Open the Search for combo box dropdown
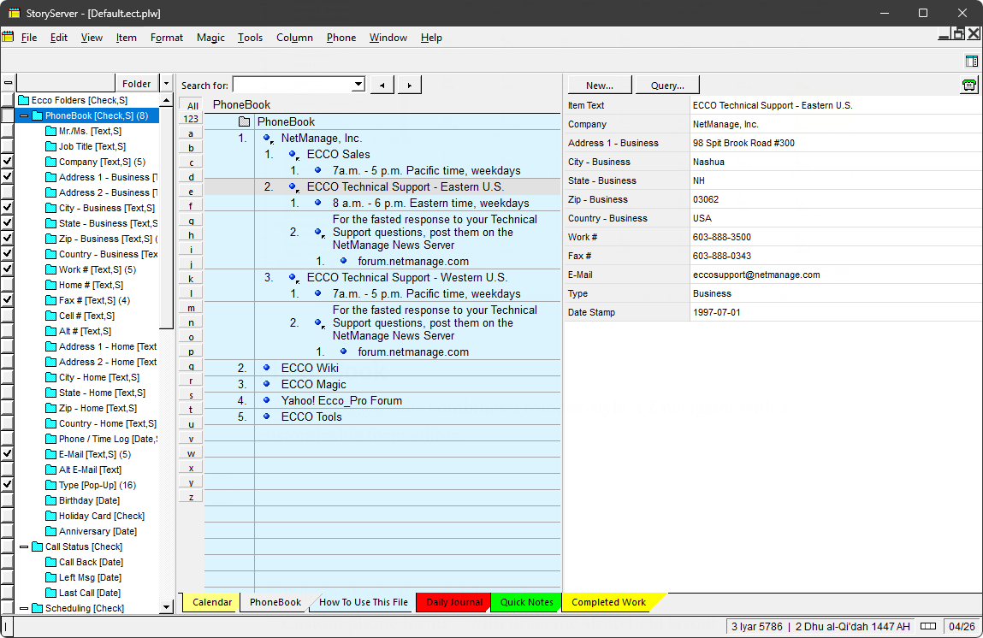983x638 pixels. [x=358, y=84]
